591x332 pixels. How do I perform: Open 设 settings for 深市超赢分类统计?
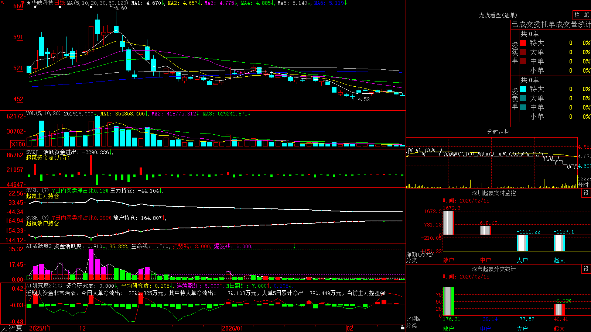tap(586, 269)
